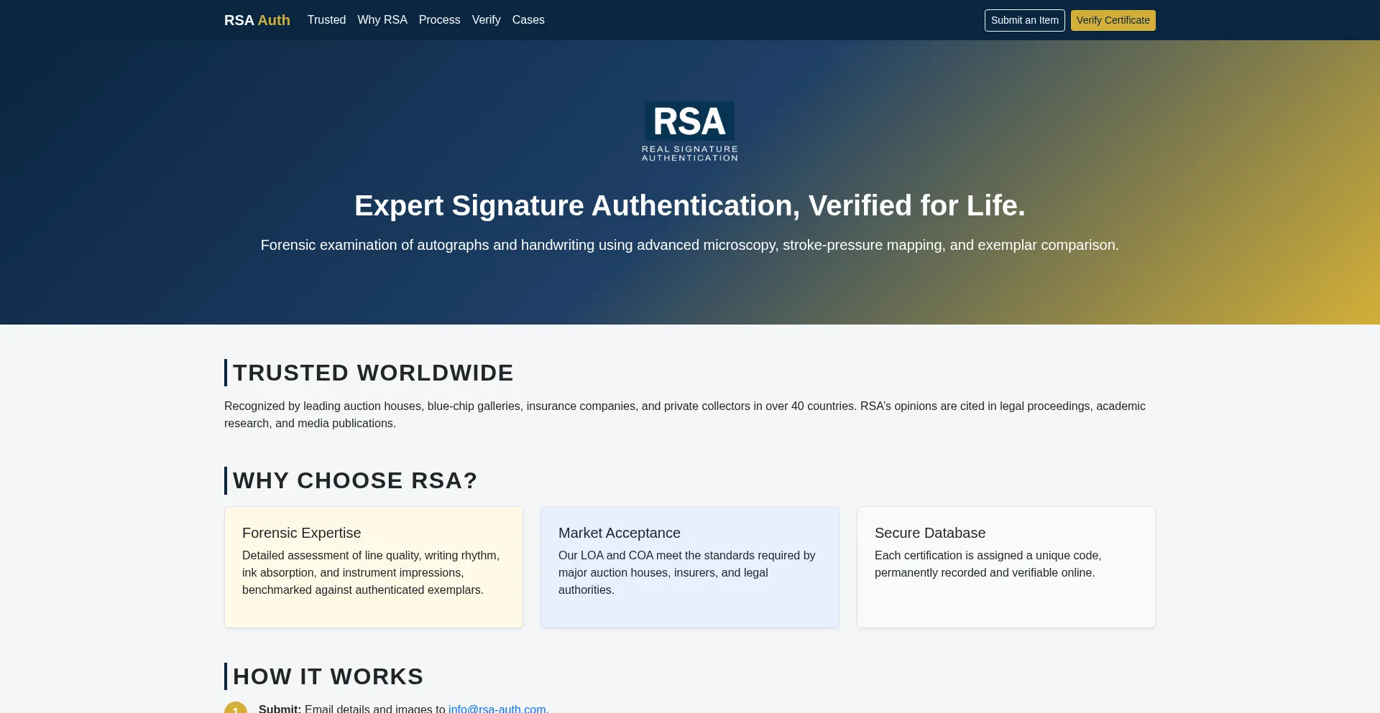Click the How It Works heading
Image resolution: width=1380 pixels, height=713 pixels.
click(x=328, y=676)
